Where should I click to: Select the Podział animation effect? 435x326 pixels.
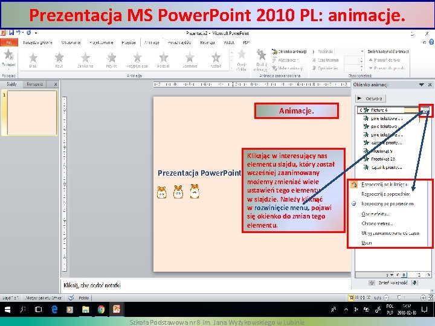point(163,60)
